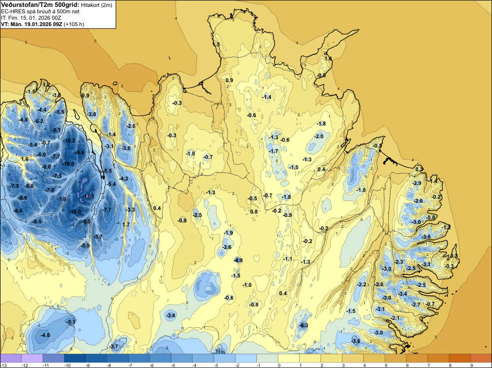Click the temperature label -6.0
Screen dimensions: 492x368
point(41,154)
